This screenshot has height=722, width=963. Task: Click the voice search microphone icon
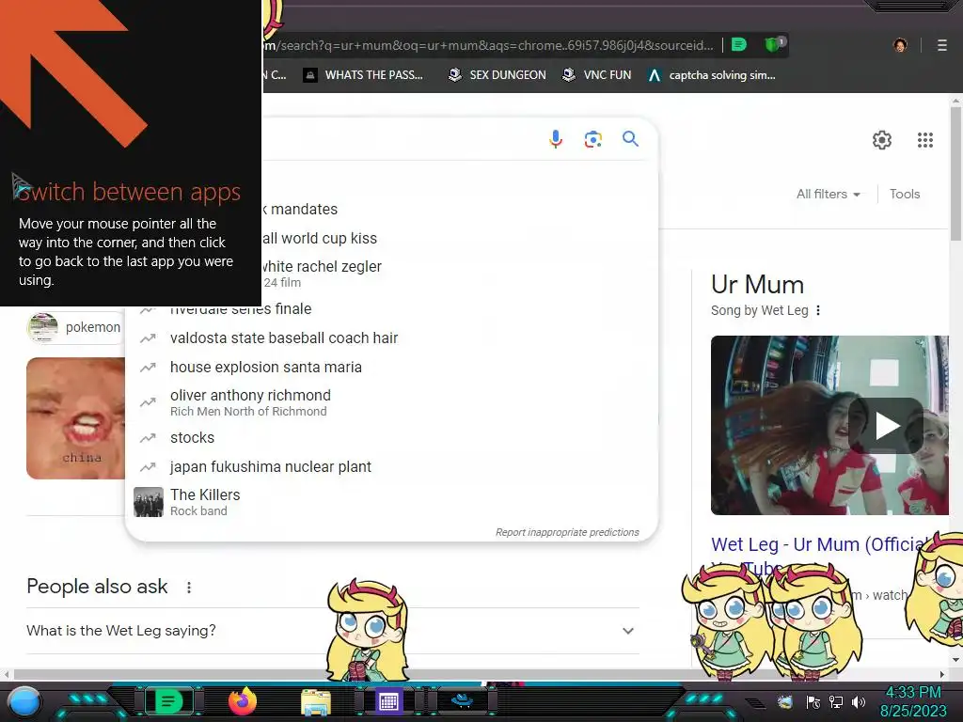click(x=555, y=139)
